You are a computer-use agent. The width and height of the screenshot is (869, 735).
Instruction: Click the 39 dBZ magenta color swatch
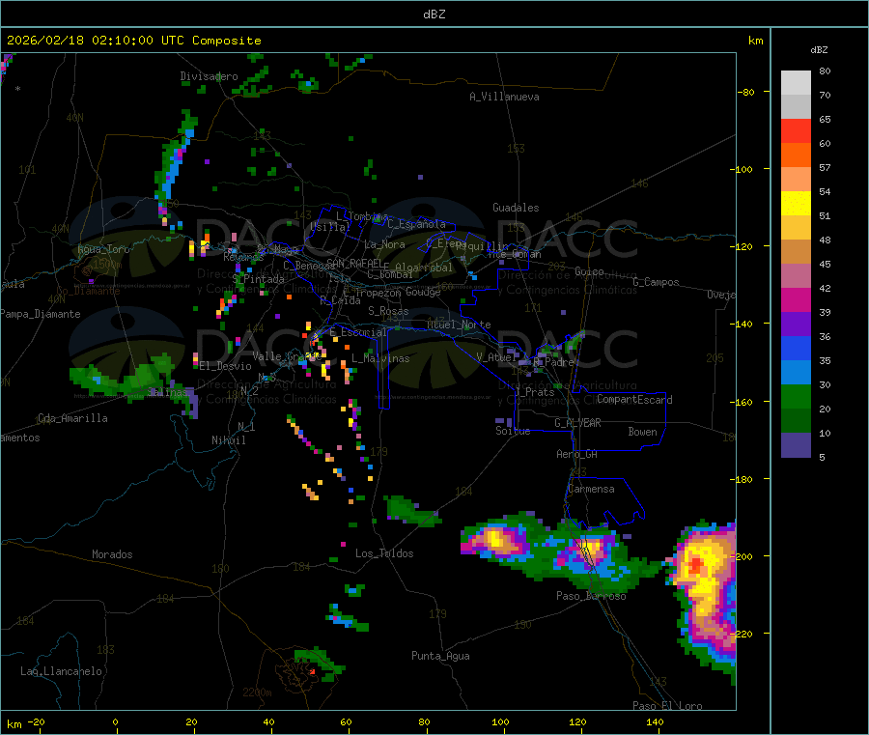click(x=796, y=299)
